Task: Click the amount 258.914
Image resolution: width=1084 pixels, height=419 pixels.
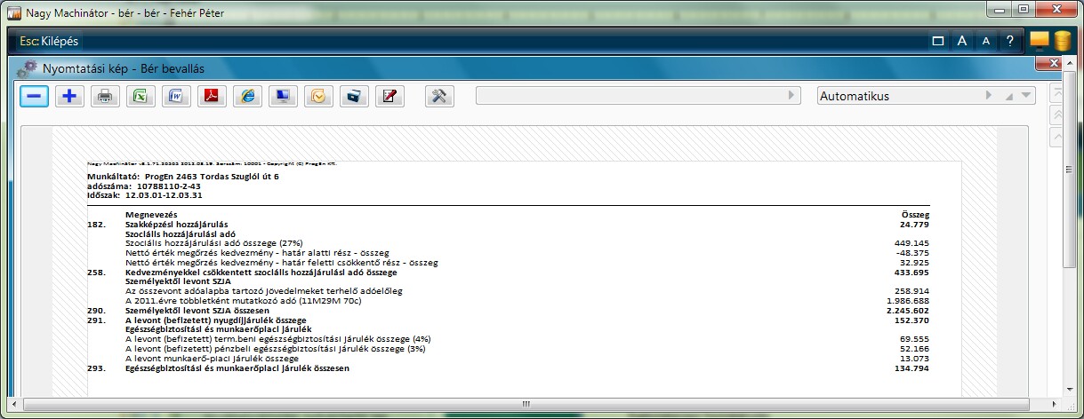Action: pos(911,290)
